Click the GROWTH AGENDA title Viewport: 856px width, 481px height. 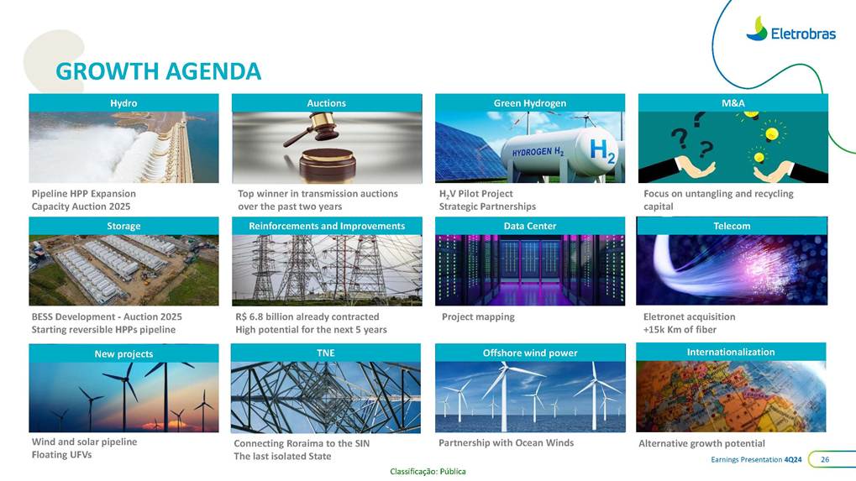(x=158, y=71)
